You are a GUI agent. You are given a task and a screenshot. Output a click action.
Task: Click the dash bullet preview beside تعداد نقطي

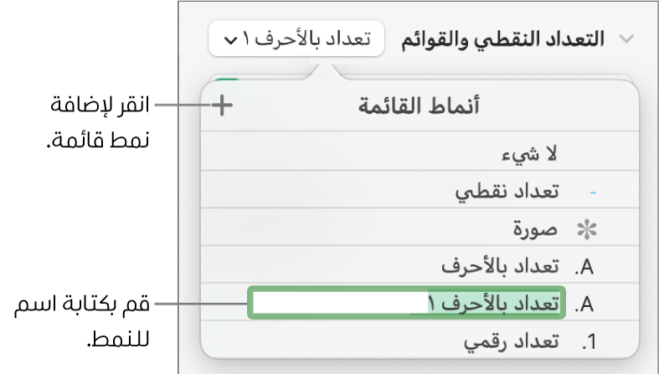(594, 192)
